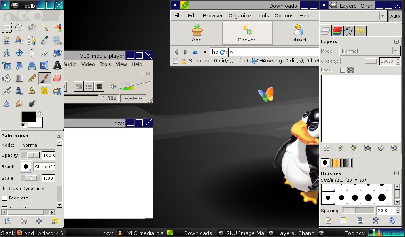Viewport: 405px width, 237px height.
Task: Select the Clone stamp tool
Action: (32, 91)
